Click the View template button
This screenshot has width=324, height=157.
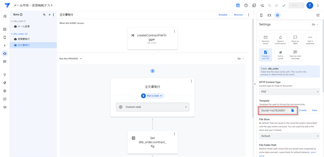click(x=315, y=110)
